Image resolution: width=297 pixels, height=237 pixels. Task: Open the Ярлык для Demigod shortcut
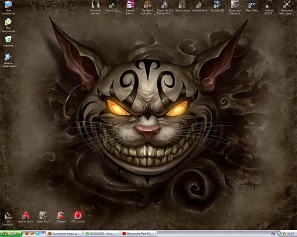pos(234,8)
